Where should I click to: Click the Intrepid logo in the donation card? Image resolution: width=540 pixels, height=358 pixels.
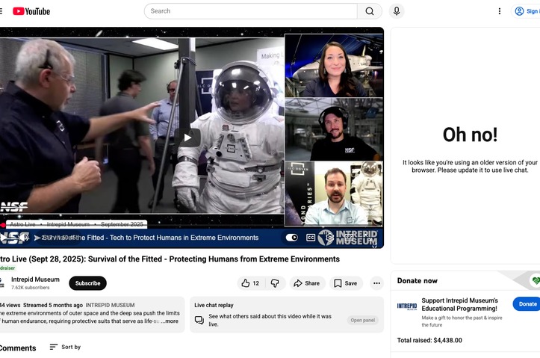pos(407,306)
